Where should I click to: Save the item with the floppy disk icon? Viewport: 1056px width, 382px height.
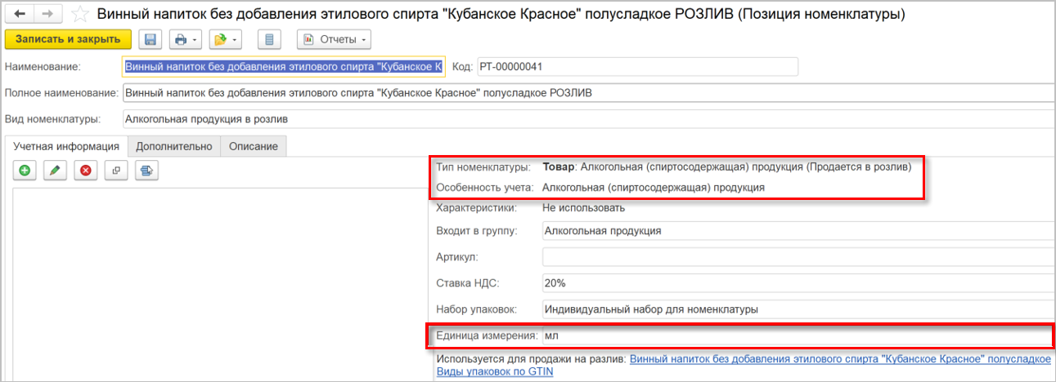coord(150,39)
